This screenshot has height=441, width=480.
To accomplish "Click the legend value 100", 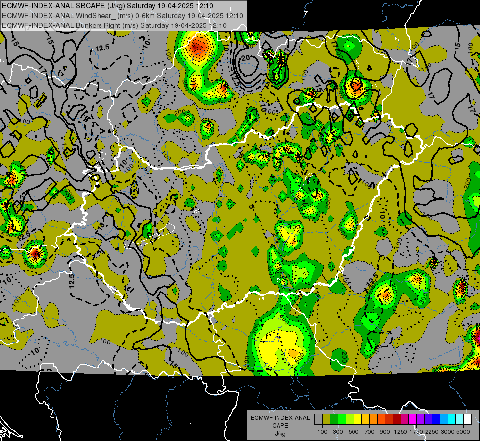I will [x=322, y=432].
